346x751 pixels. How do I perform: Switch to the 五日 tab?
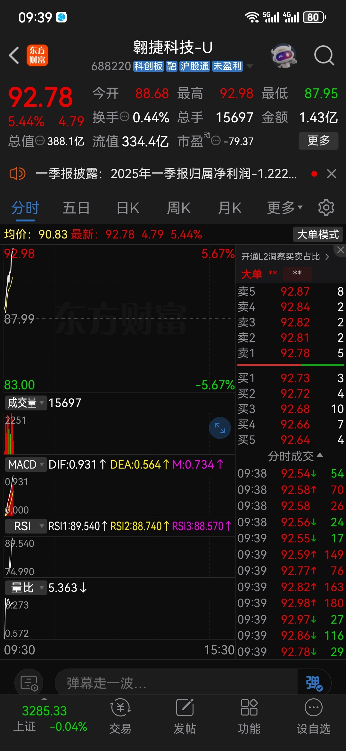point(76,208)
